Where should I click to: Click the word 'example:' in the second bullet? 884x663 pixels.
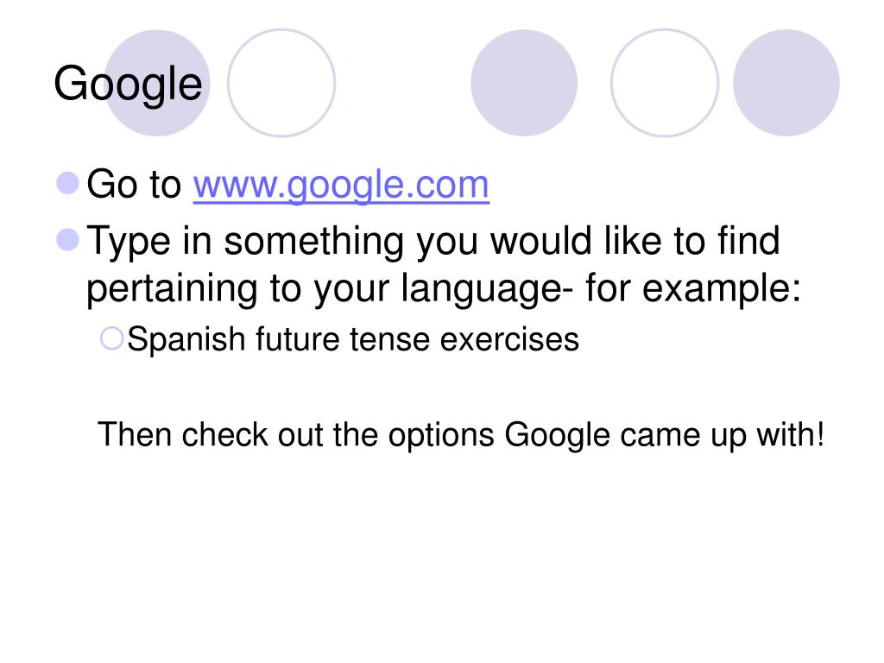722,289
